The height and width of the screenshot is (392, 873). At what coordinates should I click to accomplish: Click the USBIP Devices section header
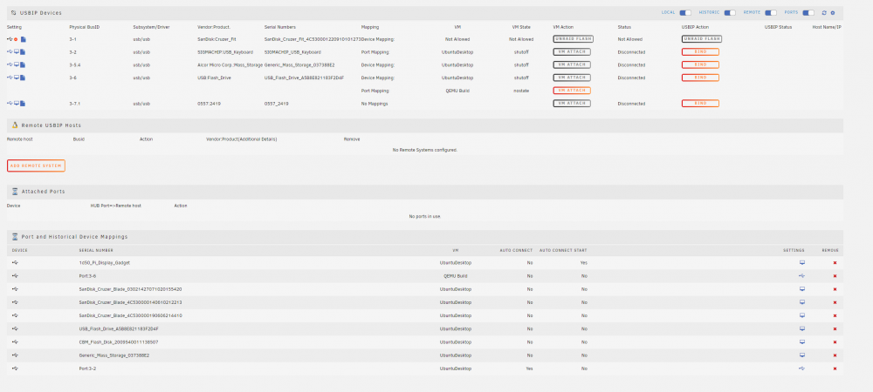(425, 13)
